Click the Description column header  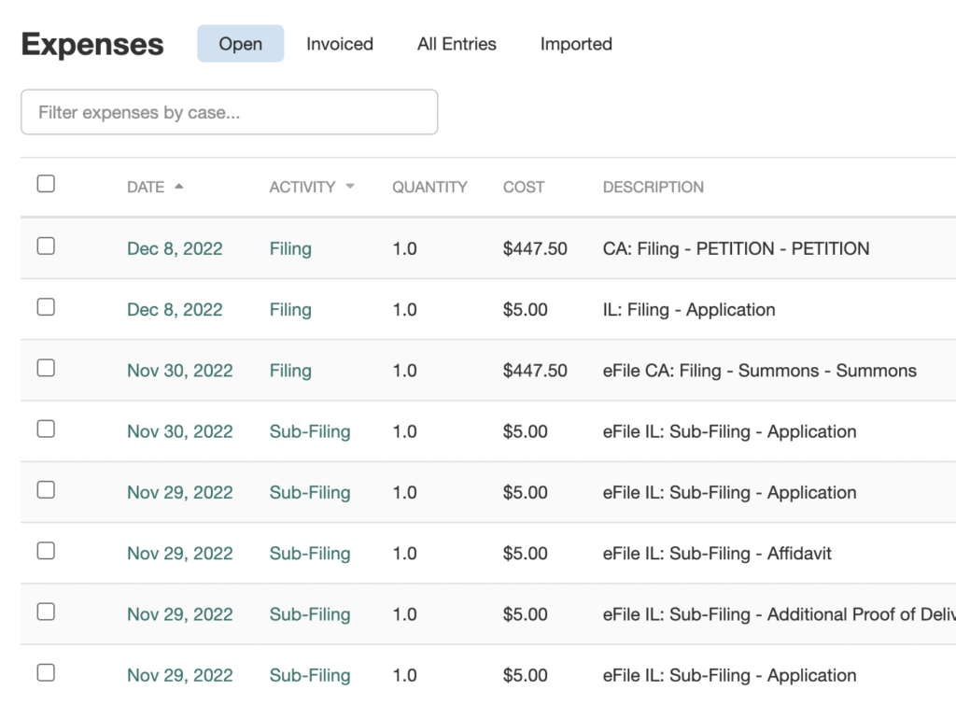(653, 187)
